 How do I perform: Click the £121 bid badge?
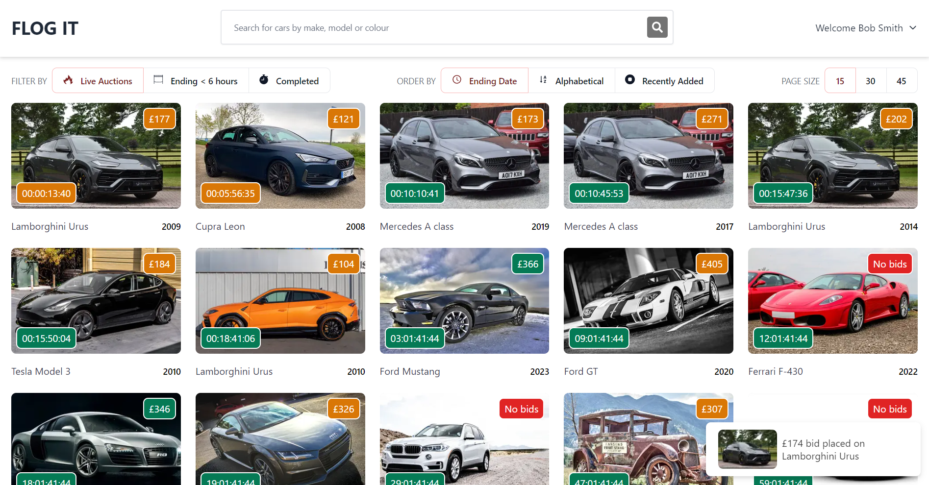coord(344,119)
